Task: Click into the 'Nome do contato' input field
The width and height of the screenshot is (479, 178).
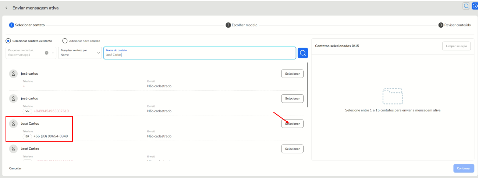Action: (199, 55)
